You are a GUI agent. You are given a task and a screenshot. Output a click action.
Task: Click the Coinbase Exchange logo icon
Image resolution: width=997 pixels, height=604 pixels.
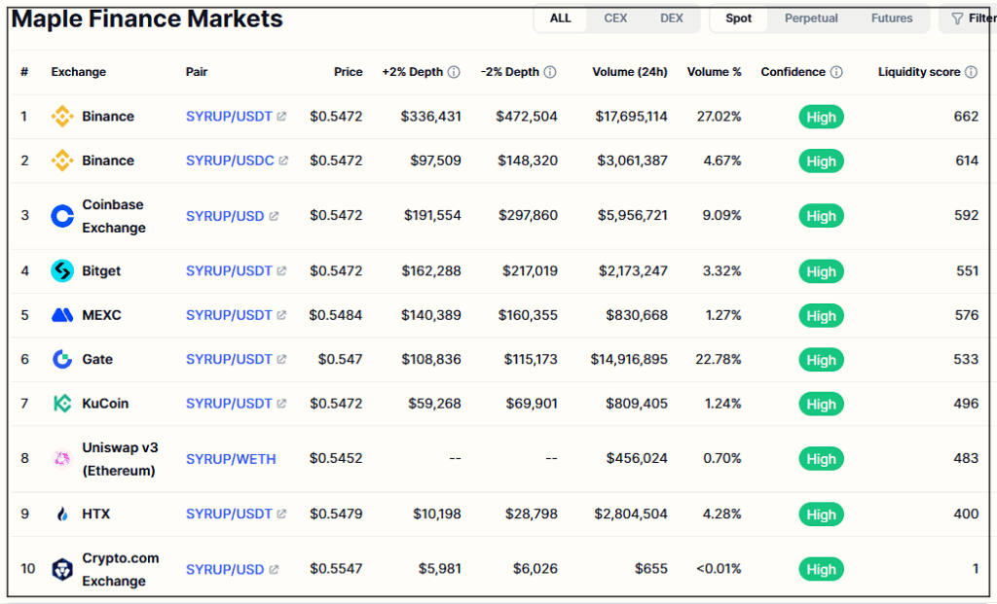[x=62, y=216]
